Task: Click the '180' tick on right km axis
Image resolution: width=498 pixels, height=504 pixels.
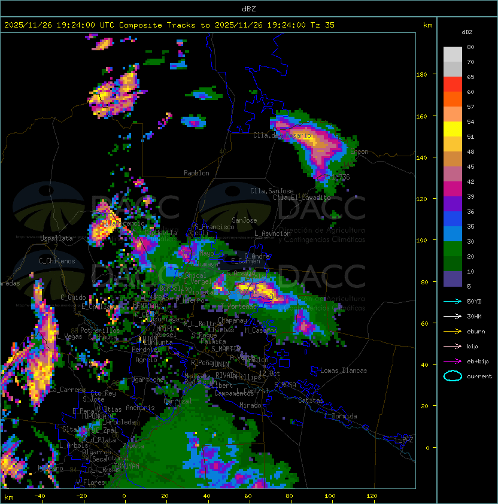Action: (421, 75)
